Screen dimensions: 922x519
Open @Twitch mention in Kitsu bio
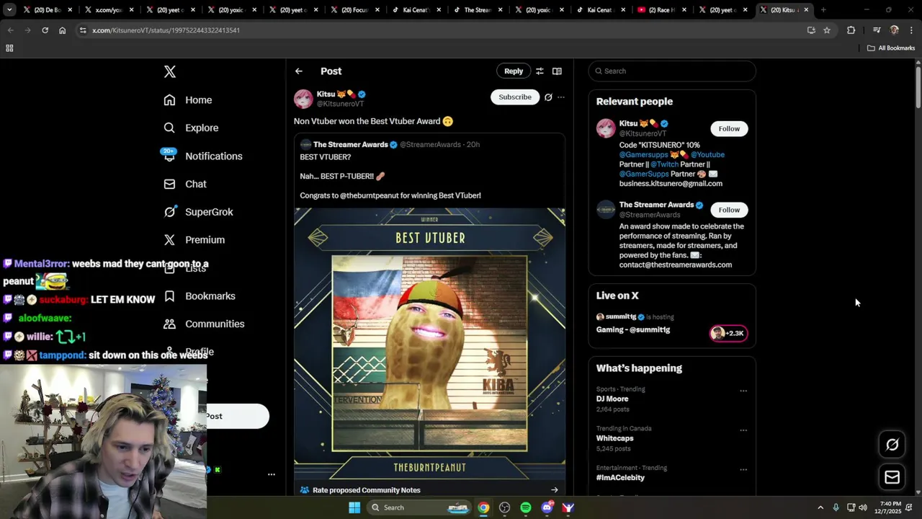[665, 164]
